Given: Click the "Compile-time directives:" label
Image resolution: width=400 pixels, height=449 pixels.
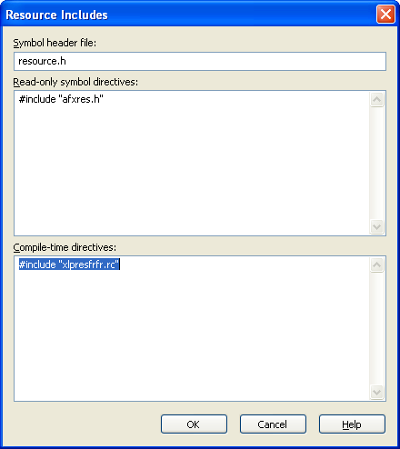Looking at the screenshot, I should (65, 247).
